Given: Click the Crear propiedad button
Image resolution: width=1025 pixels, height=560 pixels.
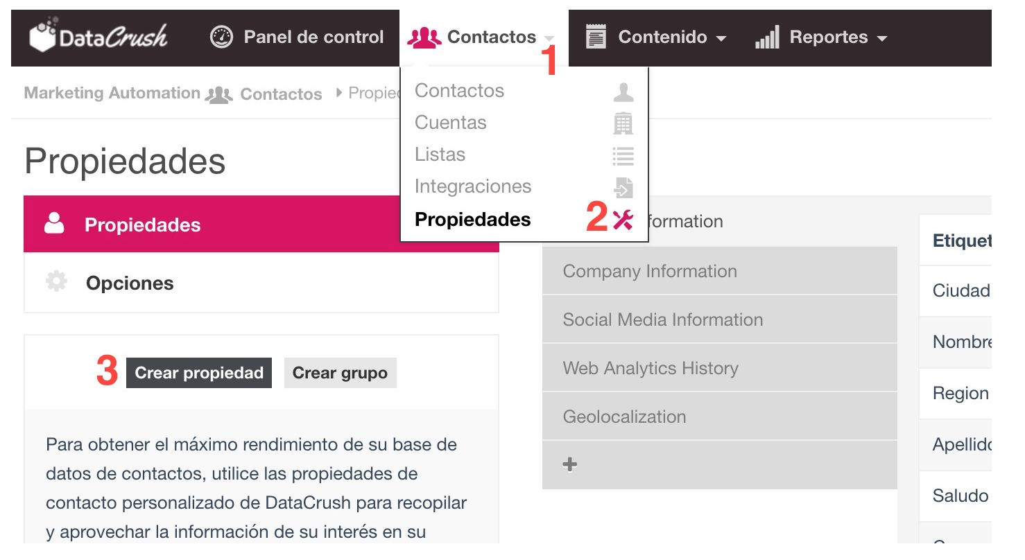Looking at the screenshot, I should (198, 372).
